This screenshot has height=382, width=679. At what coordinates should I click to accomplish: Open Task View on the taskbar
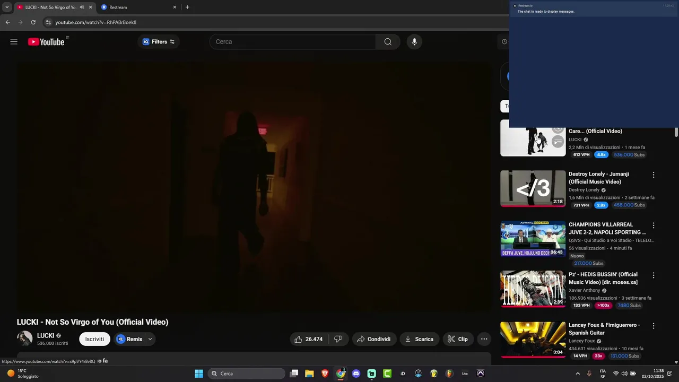(294, 374)
